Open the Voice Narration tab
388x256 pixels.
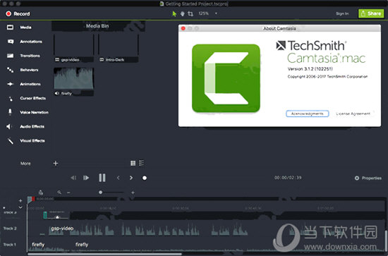[x=28, y=112]
